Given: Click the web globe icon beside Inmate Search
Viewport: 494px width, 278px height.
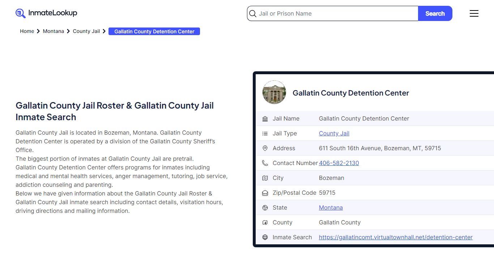Looking at the screenshot, I should click(x=265, y=237).
